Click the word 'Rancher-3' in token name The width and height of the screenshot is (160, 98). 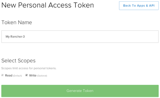pos(18,37)
